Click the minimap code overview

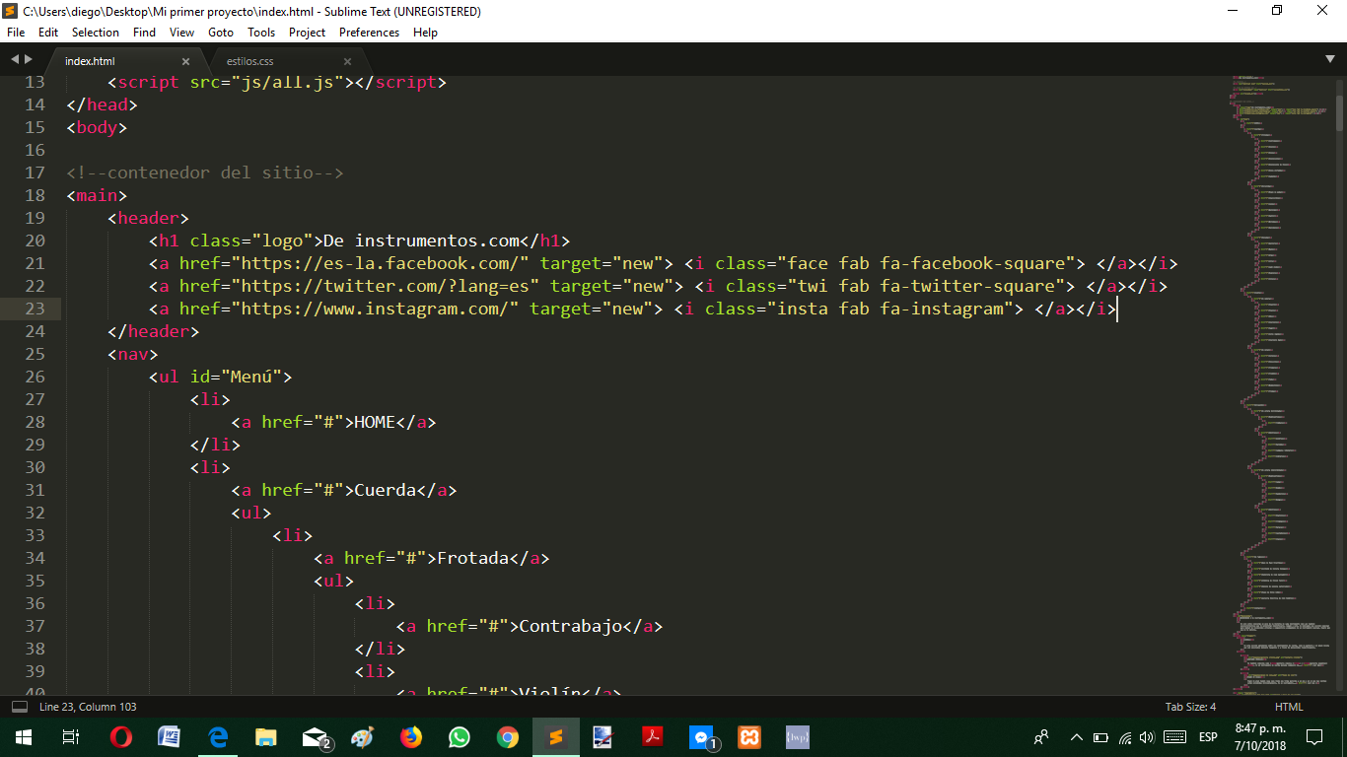(x=1282, y=384)
